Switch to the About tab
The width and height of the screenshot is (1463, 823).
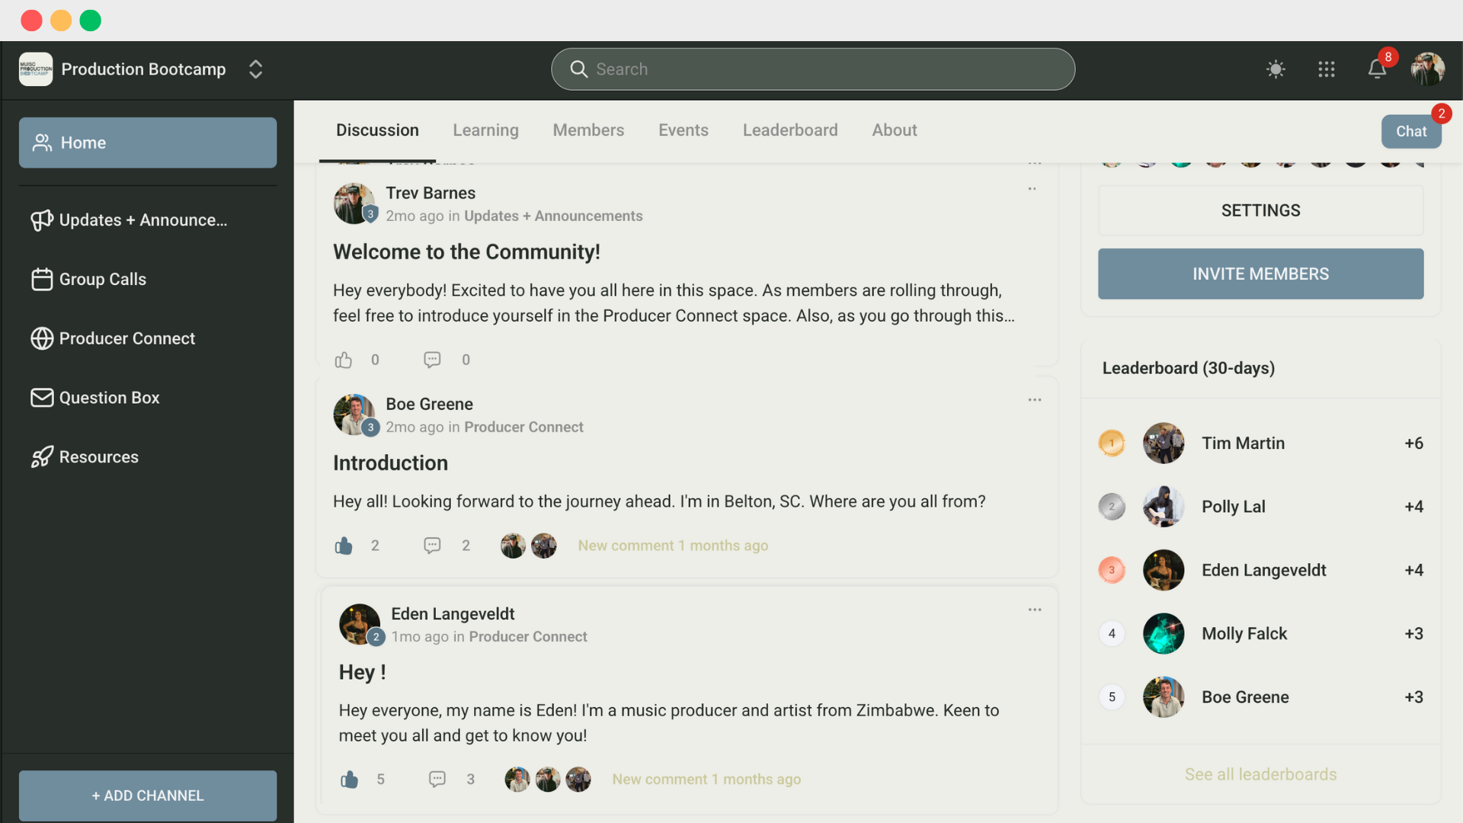point(895,130)
